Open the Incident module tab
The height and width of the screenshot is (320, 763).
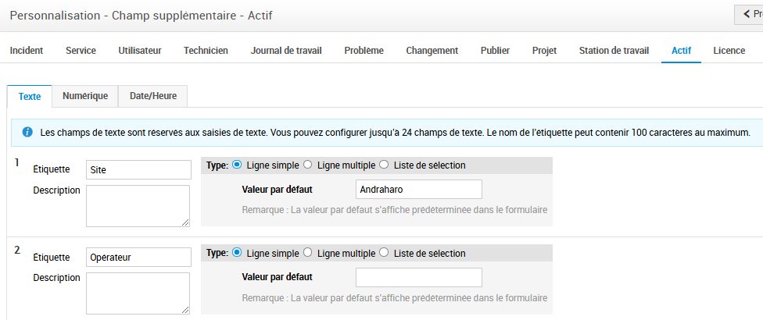click(x=27, y=51)
